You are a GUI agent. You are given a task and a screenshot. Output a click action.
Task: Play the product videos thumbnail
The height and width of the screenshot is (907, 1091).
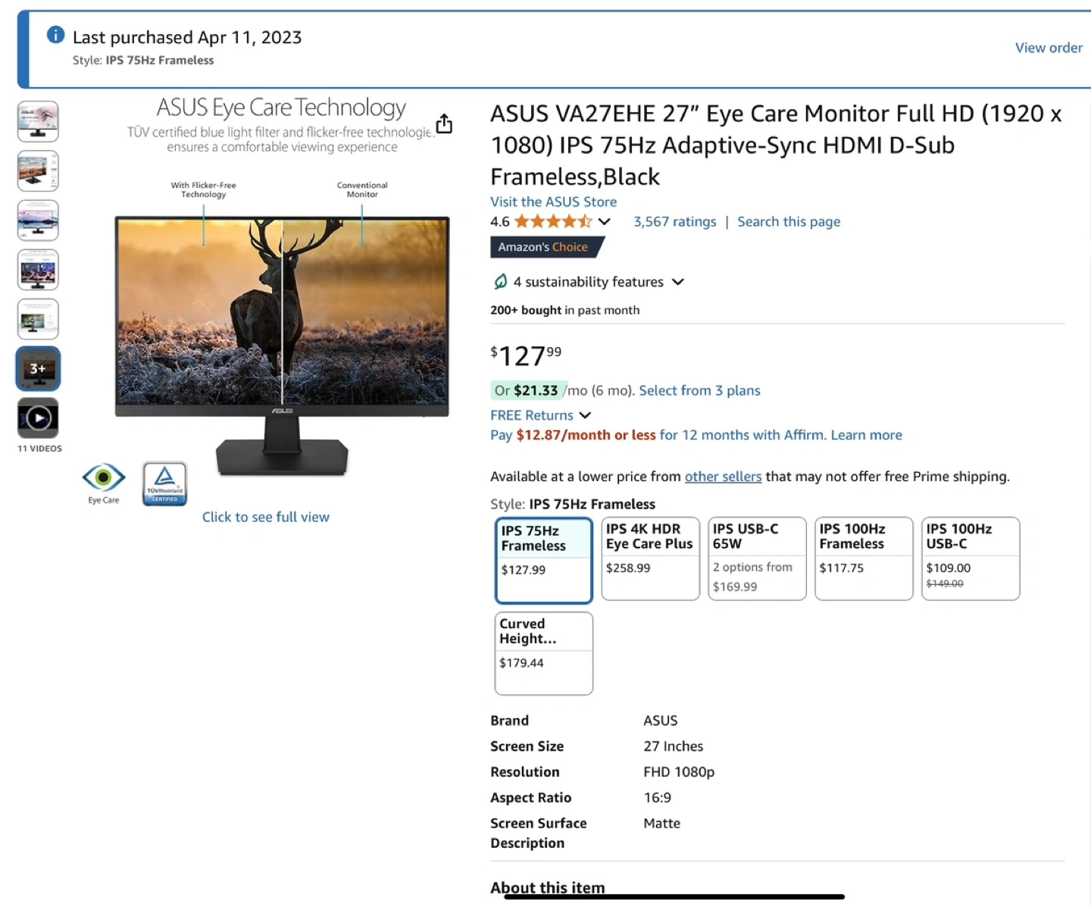[x=38, y=418]
